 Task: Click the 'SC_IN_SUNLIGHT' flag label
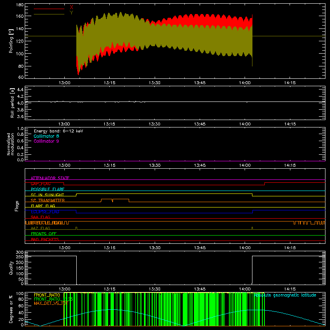pyautogui.click(x=47, y=195)
